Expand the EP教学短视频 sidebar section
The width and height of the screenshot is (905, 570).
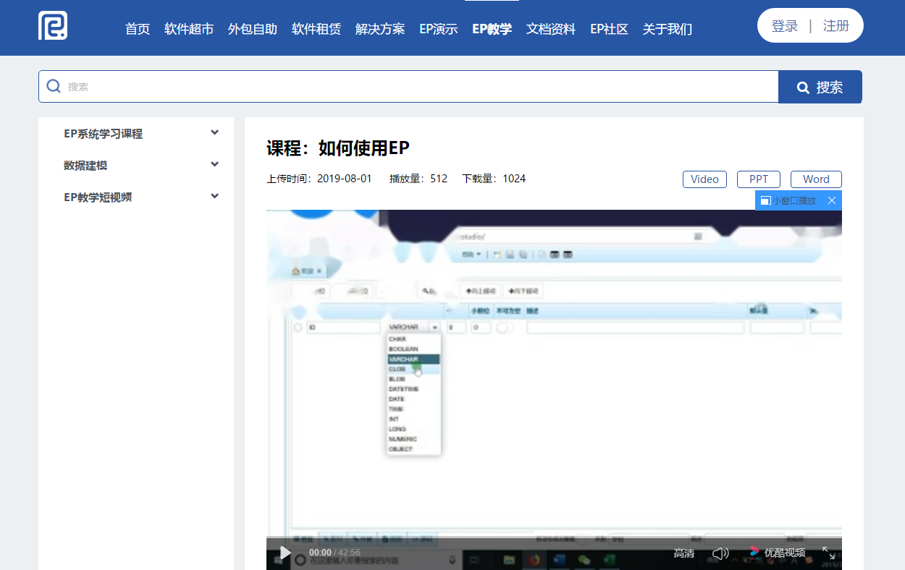click(x=214, y=197)
